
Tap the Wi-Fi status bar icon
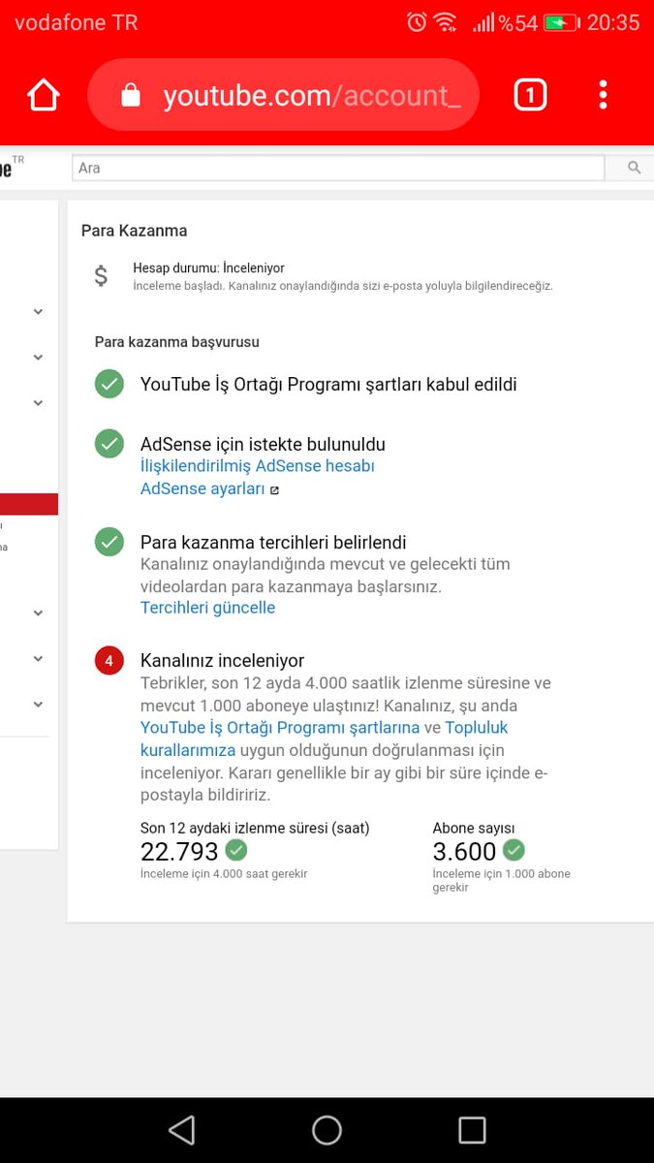(446, 22)
